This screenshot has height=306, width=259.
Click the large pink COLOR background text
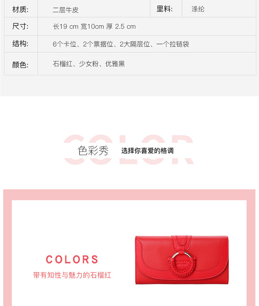(x=128, y=150)
